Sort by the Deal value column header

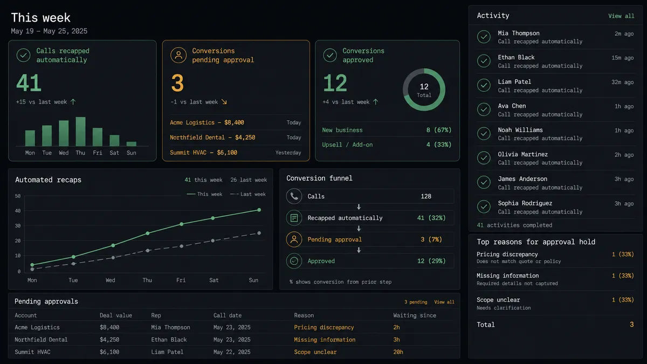click(x=116, y=315)
